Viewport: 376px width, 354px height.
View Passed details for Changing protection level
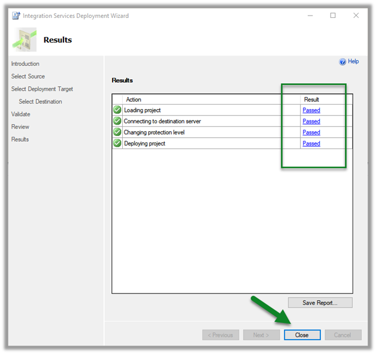point(311,132)
